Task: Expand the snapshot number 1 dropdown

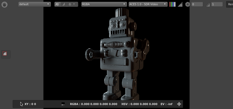Action: (72, 4)
